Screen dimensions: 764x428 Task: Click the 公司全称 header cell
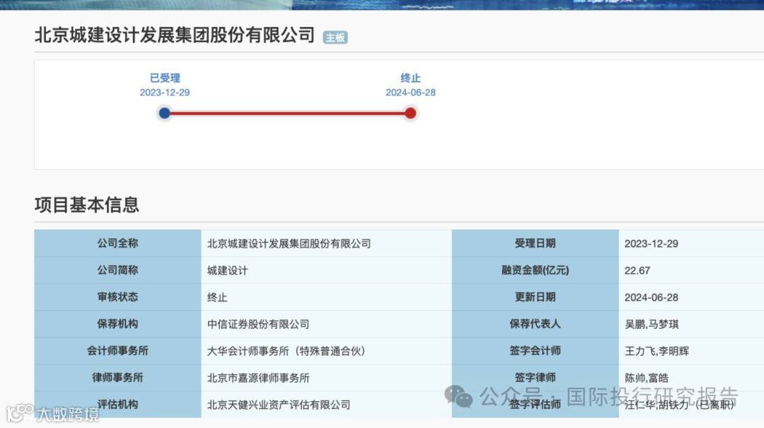pos(117,243)
